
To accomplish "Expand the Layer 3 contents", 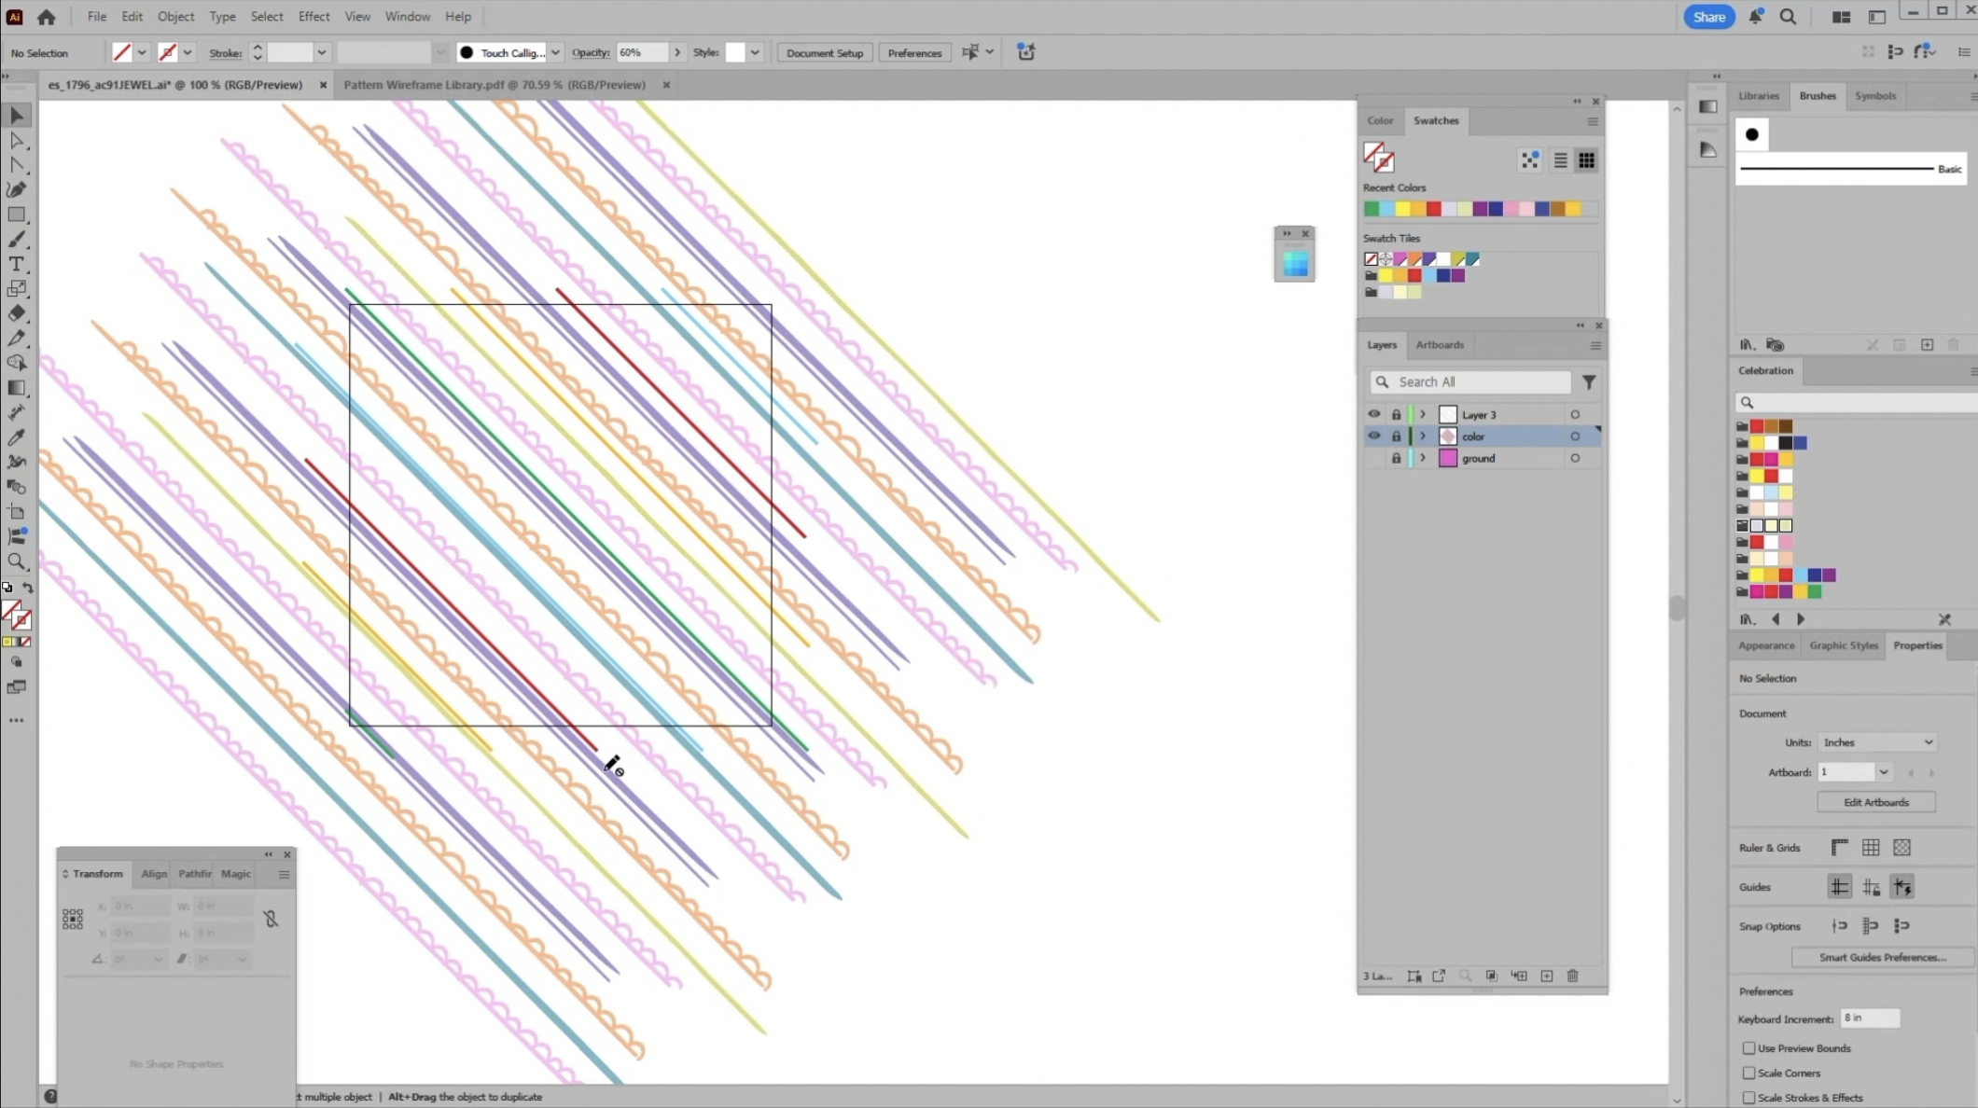I will (x=1423, y=414).
